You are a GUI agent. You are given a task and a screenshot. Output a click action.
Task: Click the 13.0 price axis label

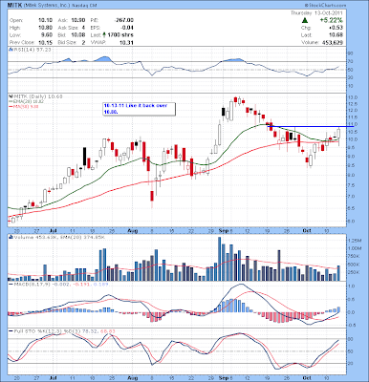point(354,97)
